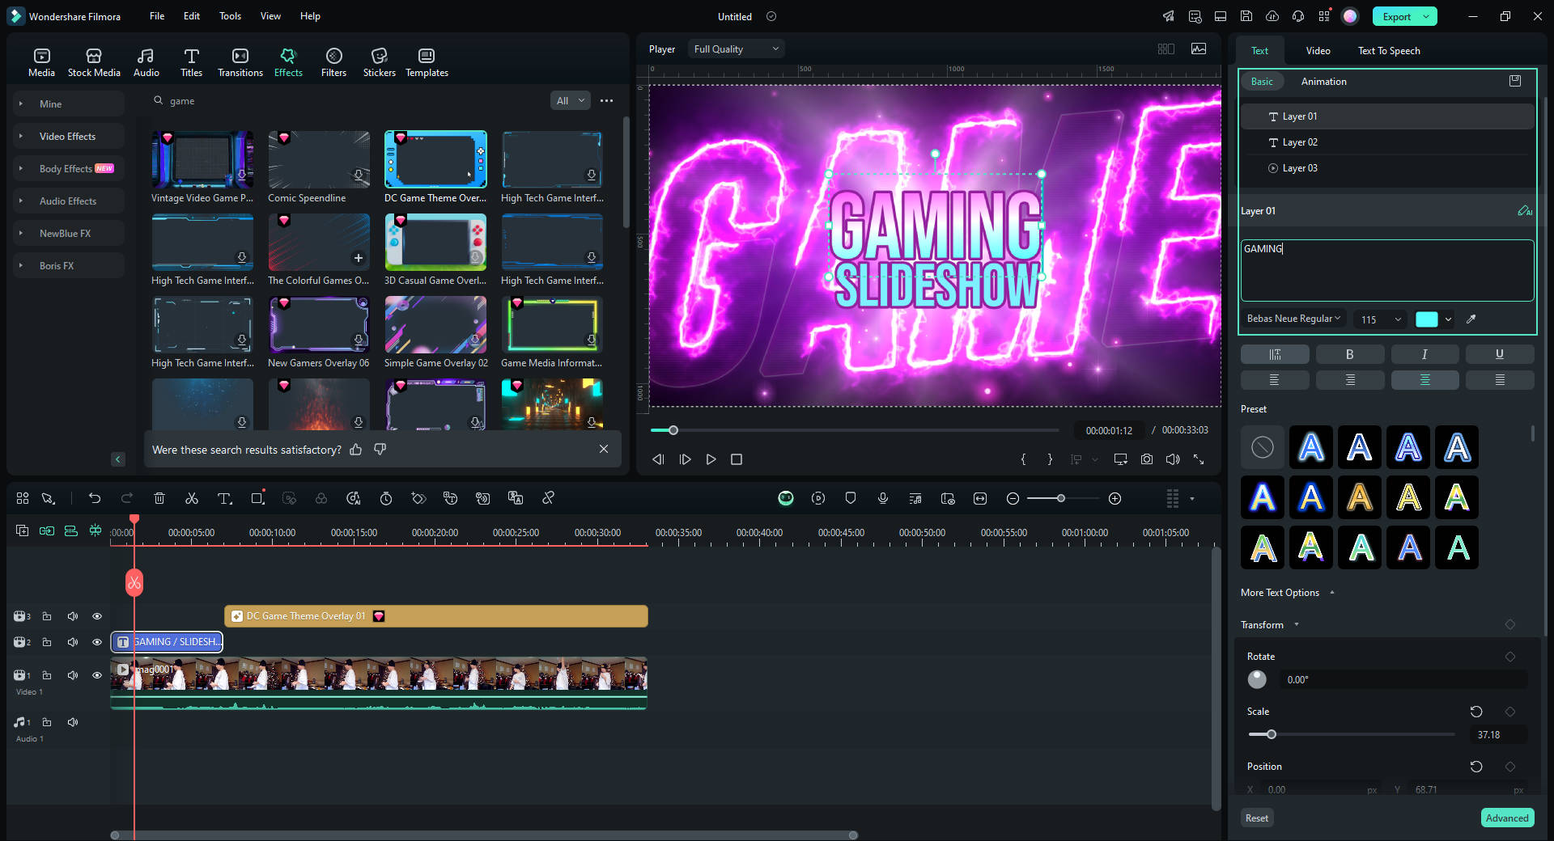Image resolution: width=1554 pixels, height=841 pixels.
Task: Click the crop icon in timeline toolbar
Action: point(257,498)
